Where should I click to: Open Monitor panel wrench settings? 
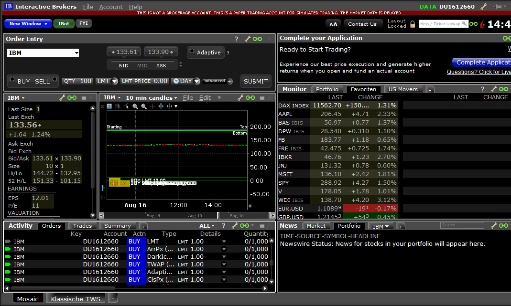tap(494, 89)
